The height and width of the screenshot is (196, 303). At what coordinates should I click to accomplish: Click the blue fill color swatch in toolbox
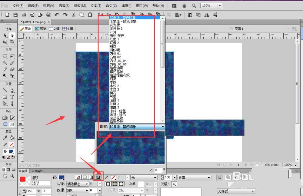pyautogui.click(x=11, y=151)
